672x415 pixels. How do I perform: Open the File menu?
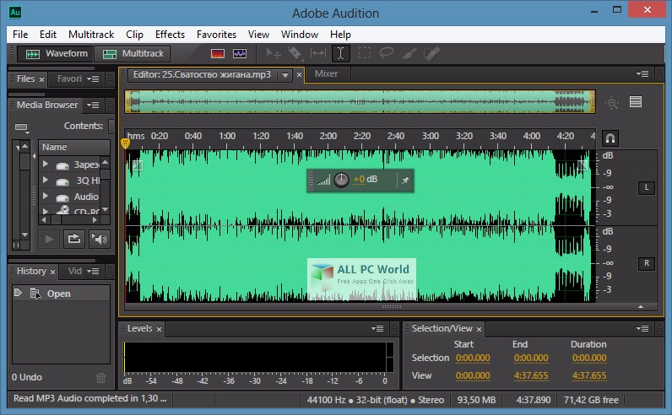tap(20, 35)
